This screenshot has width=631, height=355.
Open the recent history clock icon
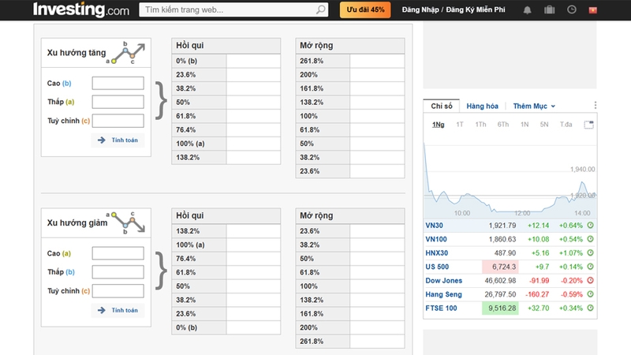click(571, 9)
